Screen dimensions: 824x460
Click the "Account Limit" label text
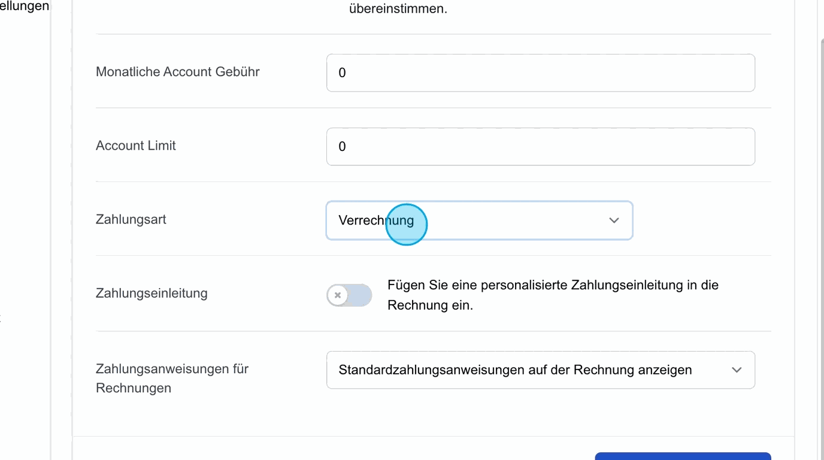pyautogui.click(x=136, y=146)
